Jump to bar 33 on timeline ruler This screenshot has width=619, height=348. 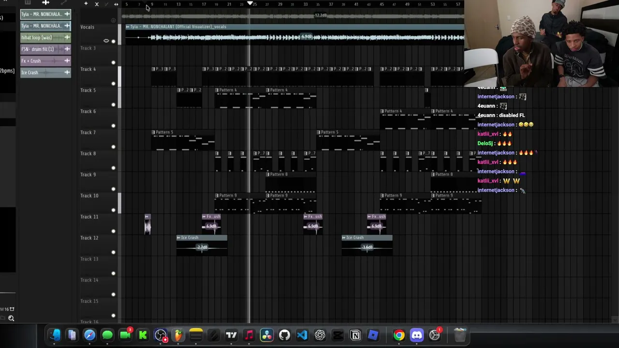click(x=305, y=4)
